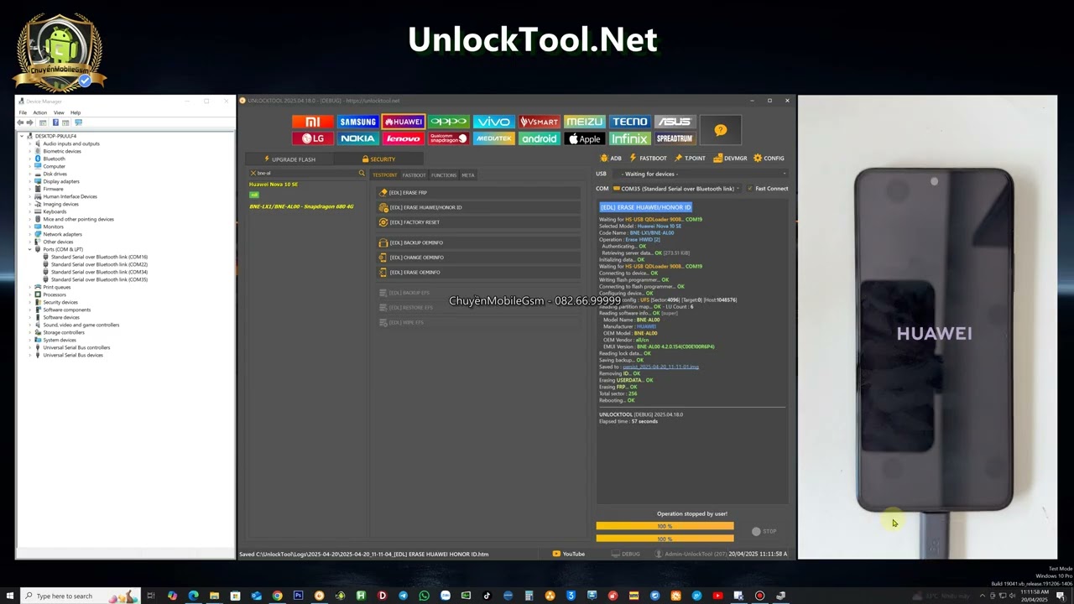Select the ASUS brand icon
Viewport: 1074px width, 604px height.
coord(675,122)
